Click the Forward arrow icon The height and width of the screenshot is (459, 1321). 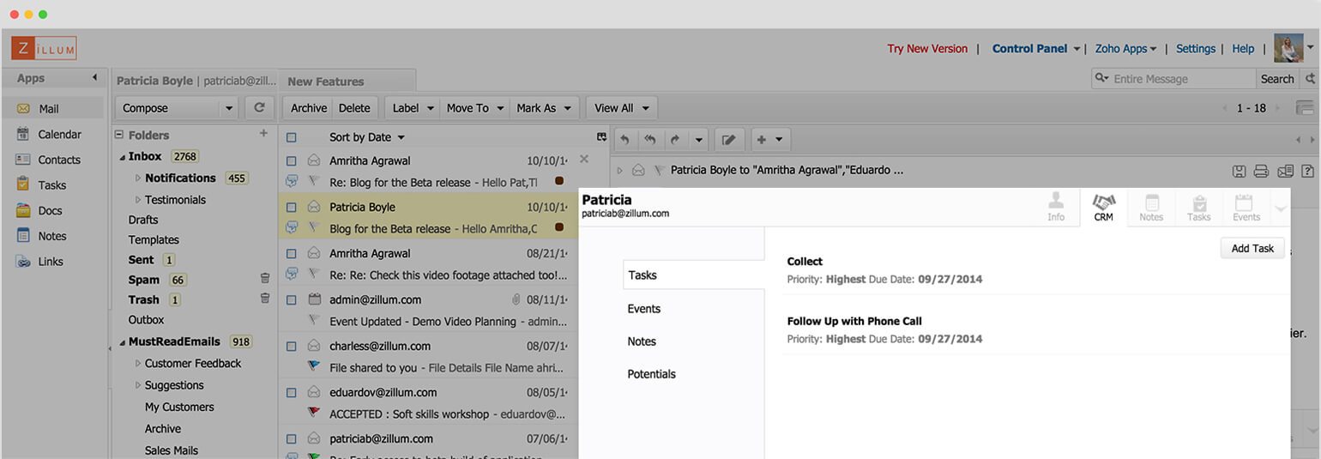pyautogui.click(x=674, y=139)
